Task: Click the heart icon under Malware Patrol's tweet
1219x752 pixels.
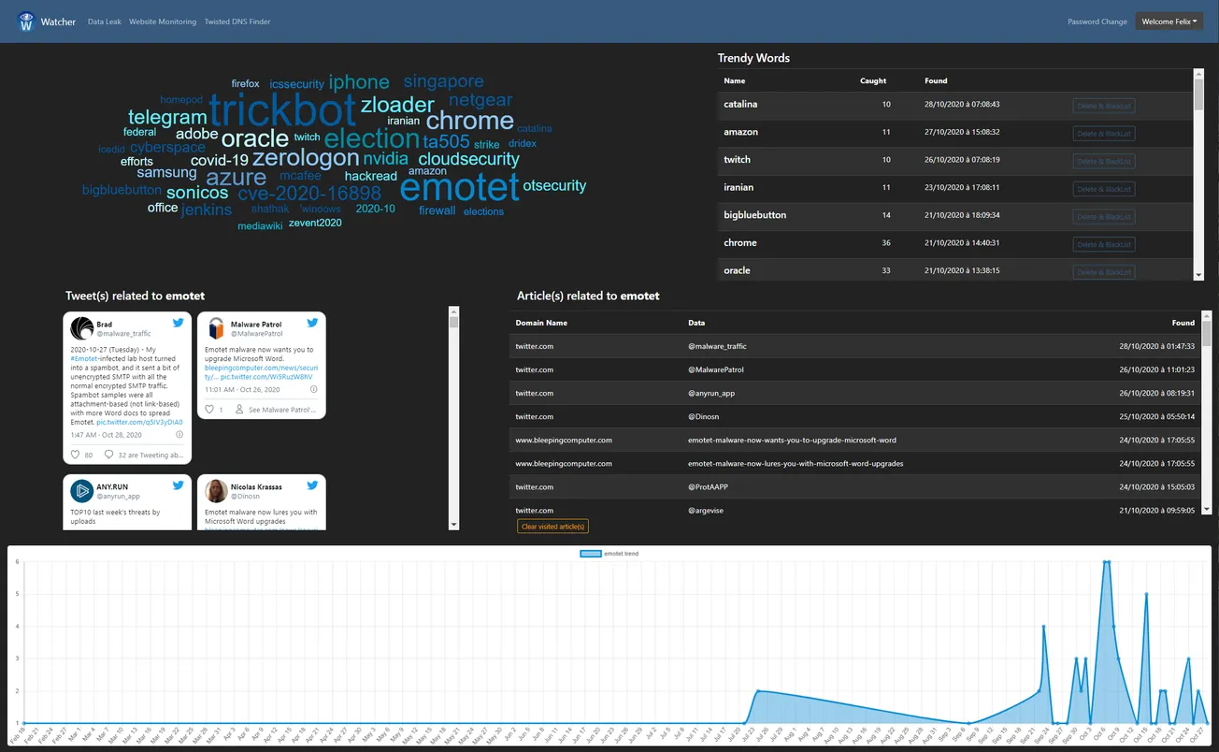Action: point(209,409)
